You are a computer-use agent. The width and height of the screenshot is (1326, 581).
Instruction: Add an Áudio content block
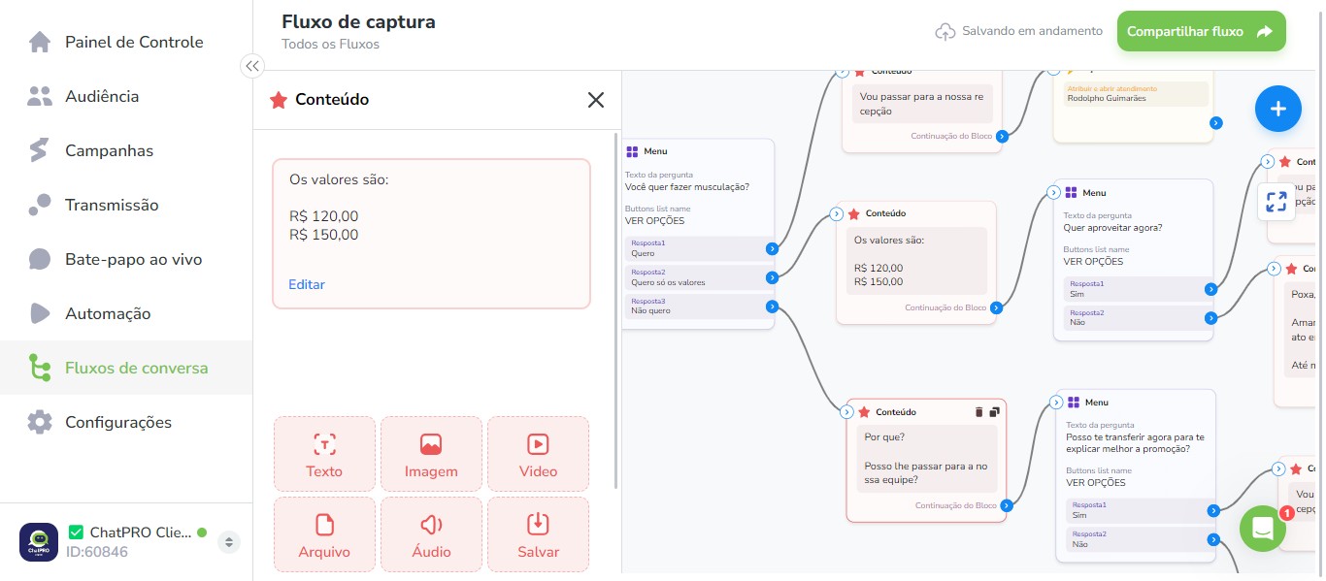click(x=431, y=534)
